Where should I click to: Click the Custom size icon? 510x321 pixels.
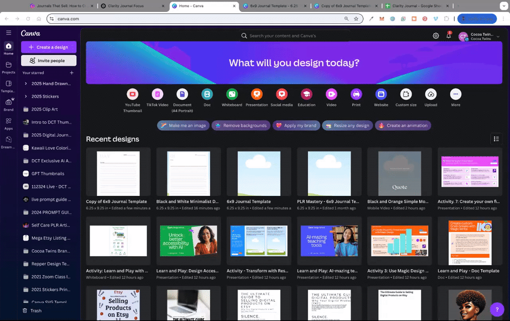(406, 94)
